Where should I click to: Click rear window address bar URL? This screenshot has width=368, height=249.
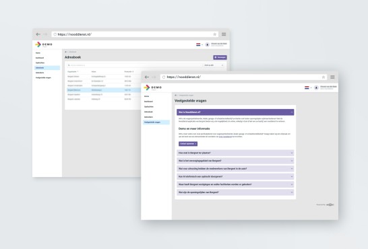pos(75,34)
